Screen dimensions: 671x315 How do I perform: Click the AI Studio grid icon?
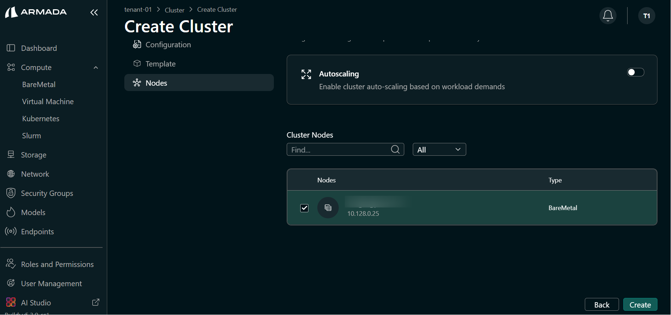pos(11,302)
